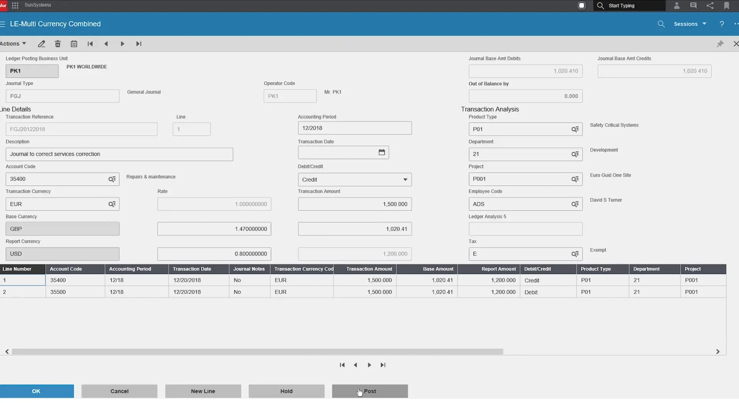Viewport: 739px width, 403px height.
Task: Click the Debit cell in row 2
Action: click(548, 292)
